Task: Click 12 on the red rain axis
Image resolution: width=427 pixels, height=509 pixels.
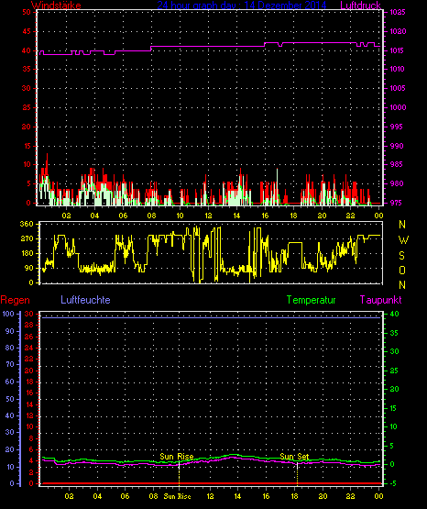Action: click(29, 415)
